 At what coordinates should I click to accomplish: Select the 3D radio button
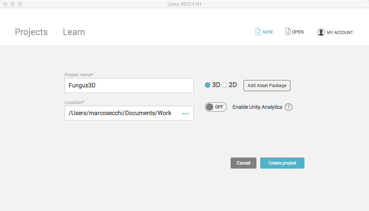[207, 85]
